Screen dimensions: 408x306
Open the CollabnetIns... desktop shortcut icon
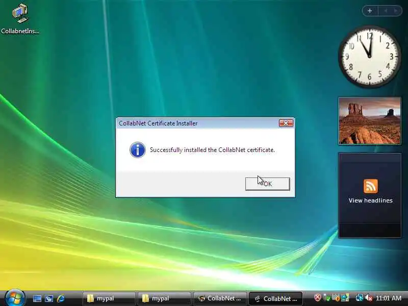click(x=20, y=19)
